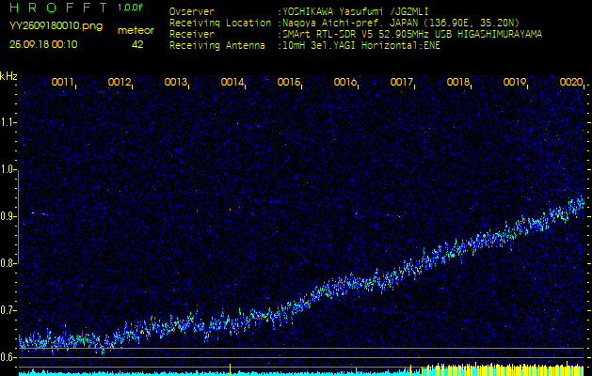Click the meteor count value 42
592x376 pixels.
click(137, 44)
